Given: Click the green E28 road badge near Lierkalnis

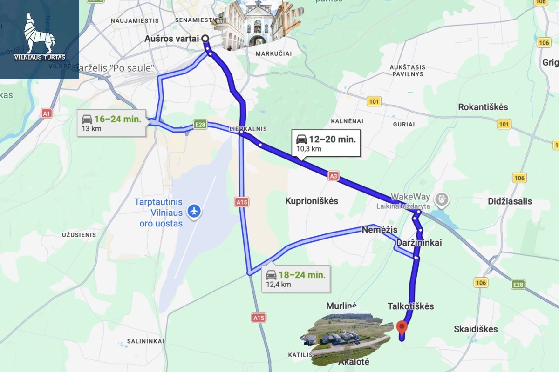Looking at the screenshot, I should click(200, 124).
